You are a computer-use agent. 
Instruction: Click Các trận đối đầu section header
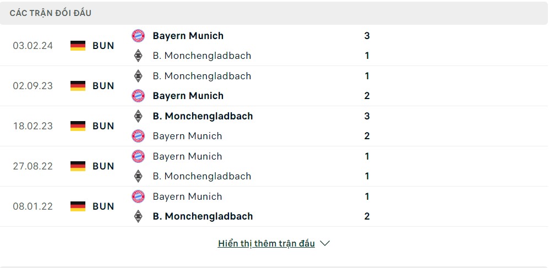[51, 13]
